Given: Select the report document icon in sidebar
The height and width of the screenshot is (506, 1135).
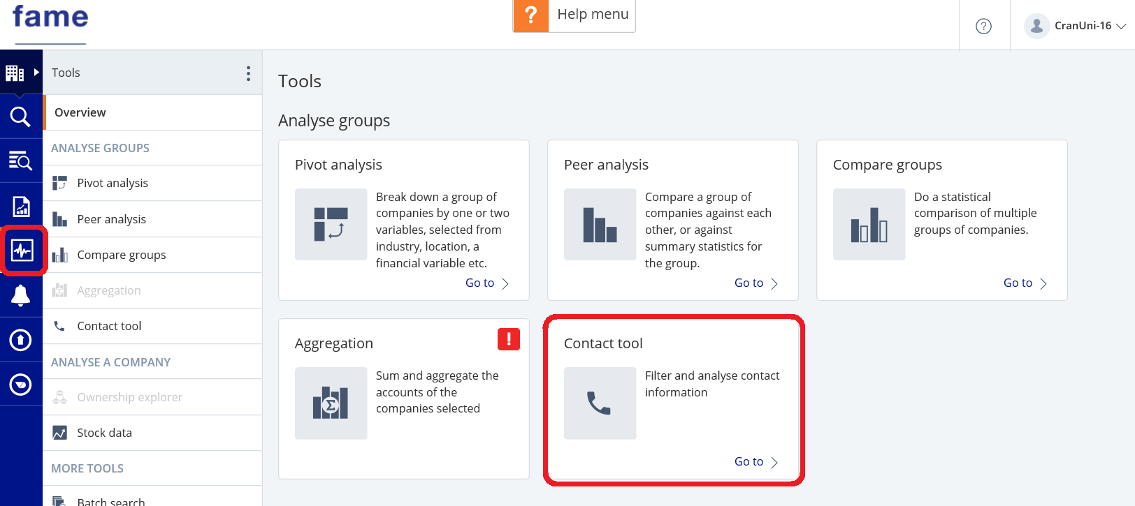Looking at the screenshot, I should (x=21, y=206).
